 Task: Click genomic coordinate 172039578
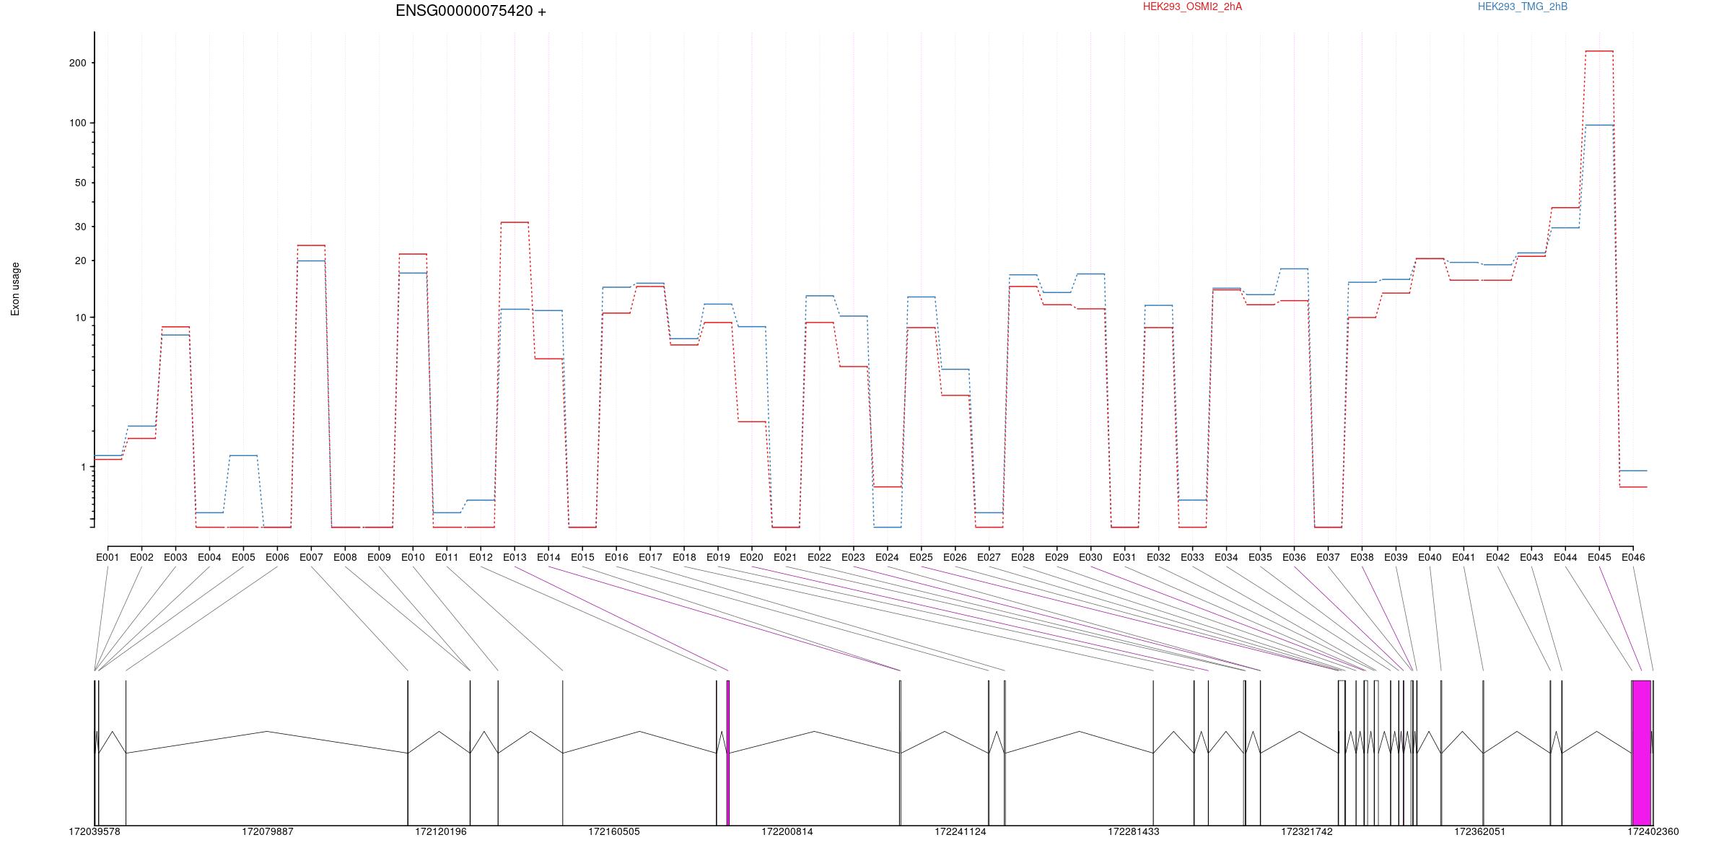(95, 832)
